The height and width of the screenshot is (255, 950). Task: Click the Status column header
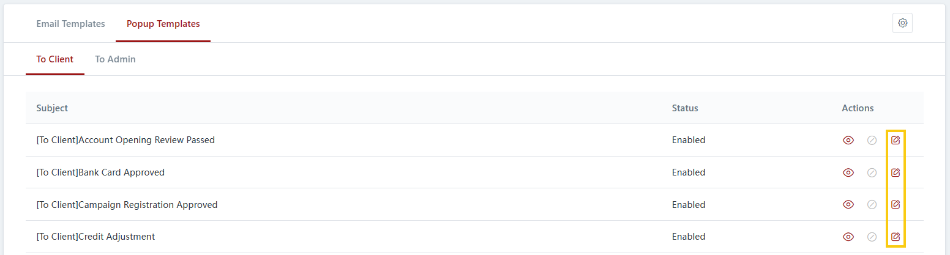[x=685, y=108]
